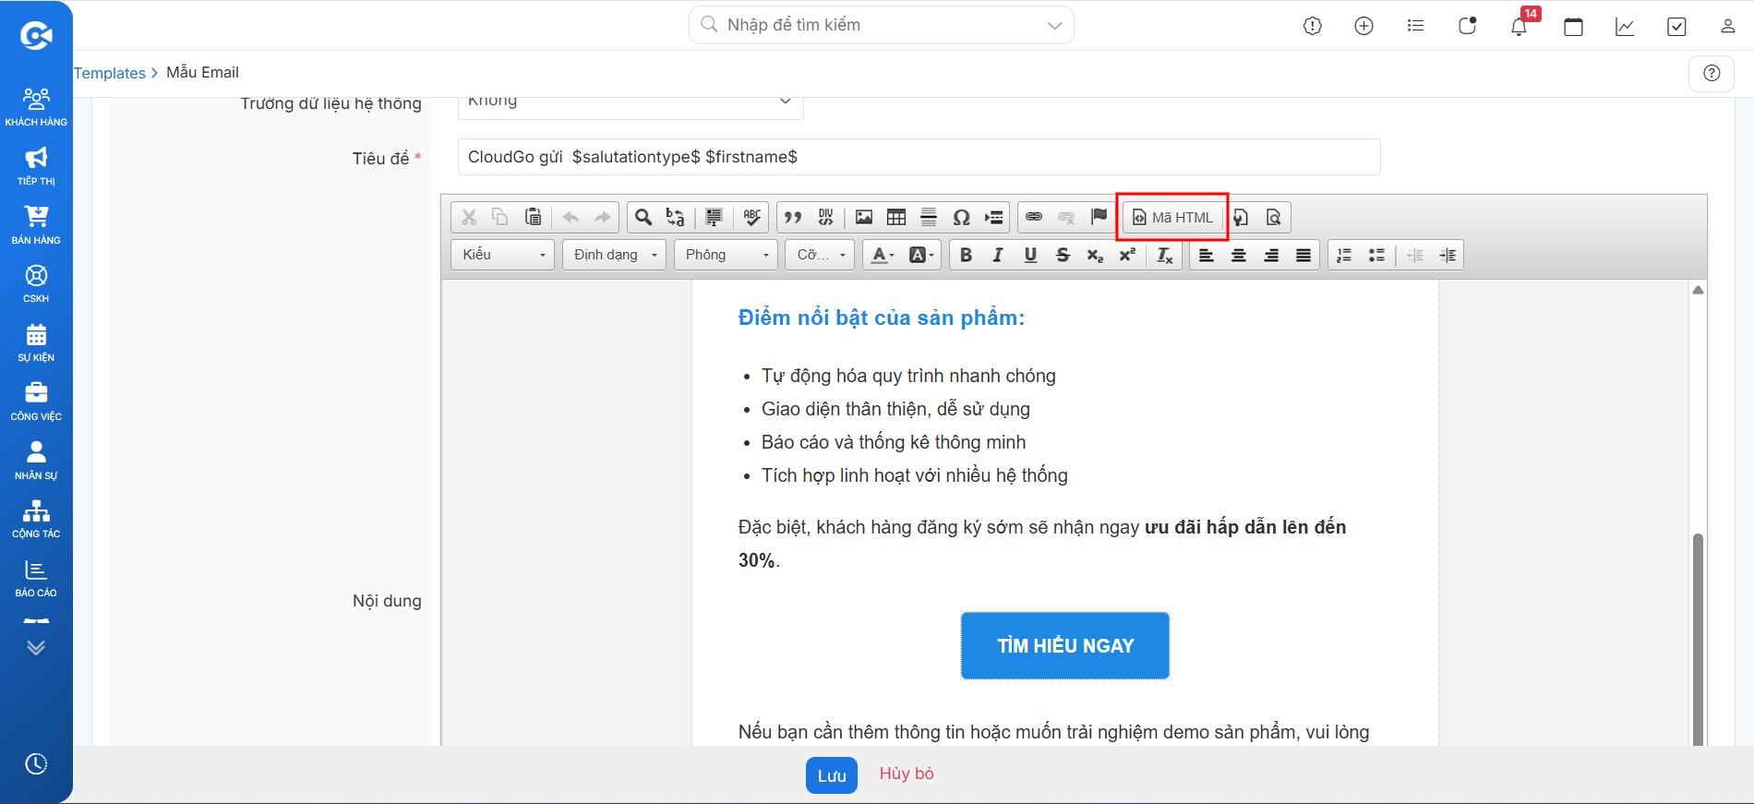Toggle strikethrough formatting
Image resolution: width=1754 pixels, height=804 pixels.
pos(1063,255)
